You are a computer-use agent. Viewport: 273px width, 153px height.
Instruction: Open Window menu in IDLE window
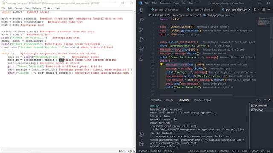[47, 8]
